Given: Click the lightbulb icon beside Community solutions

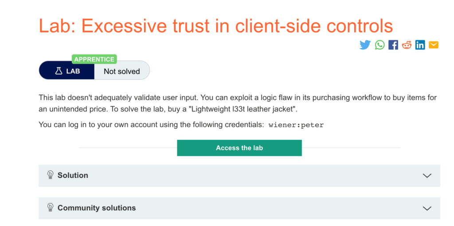Looking at the screenshot, I should point(51,207).
